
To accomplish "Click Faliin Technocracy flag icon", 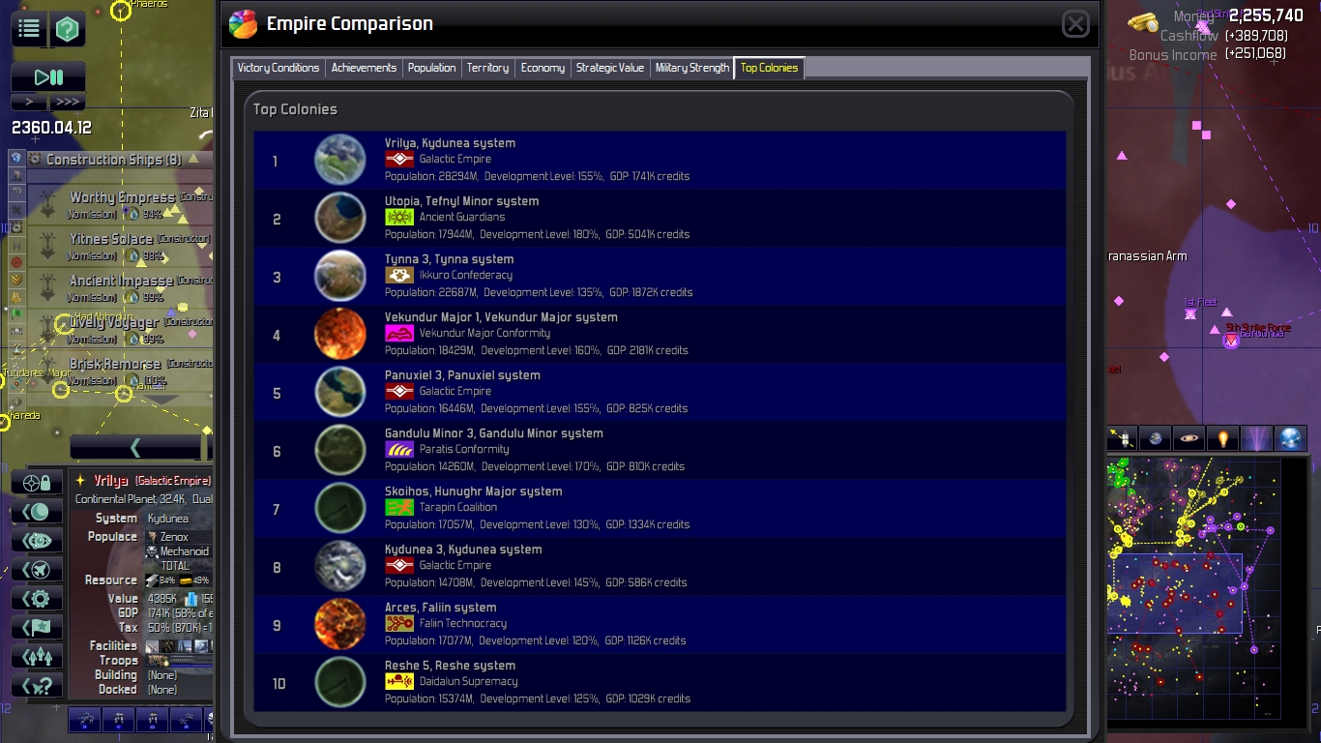I will click(x=399, y=623).
